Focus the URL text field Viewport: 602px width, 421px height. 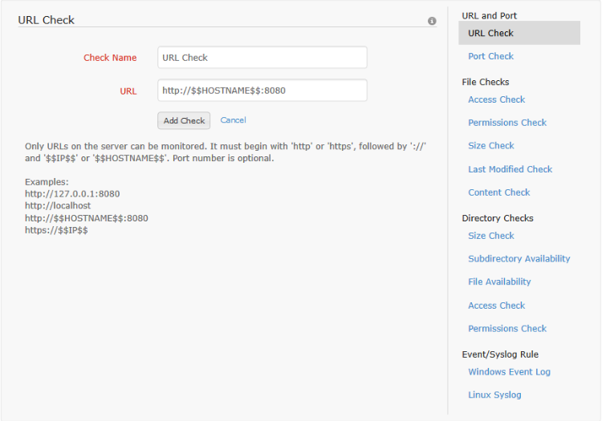[x=262, y=91]
